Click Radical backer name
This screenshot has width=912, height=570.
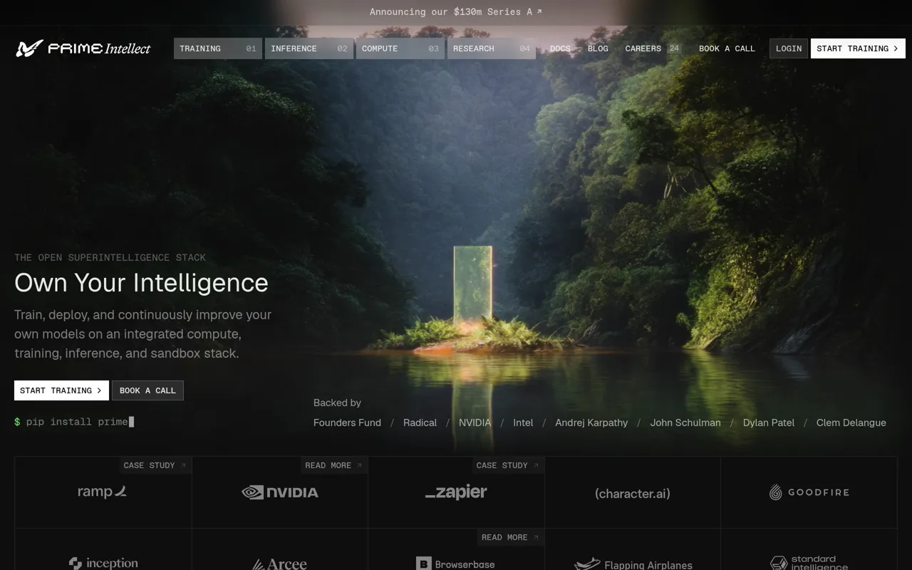tap(420, 423)
